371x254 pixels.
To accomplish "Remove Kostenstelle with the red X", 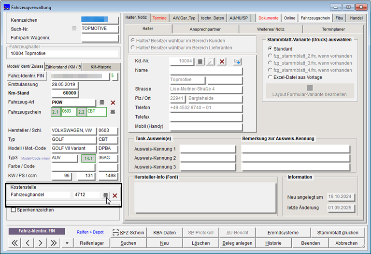I will click(x=115, y=195).
